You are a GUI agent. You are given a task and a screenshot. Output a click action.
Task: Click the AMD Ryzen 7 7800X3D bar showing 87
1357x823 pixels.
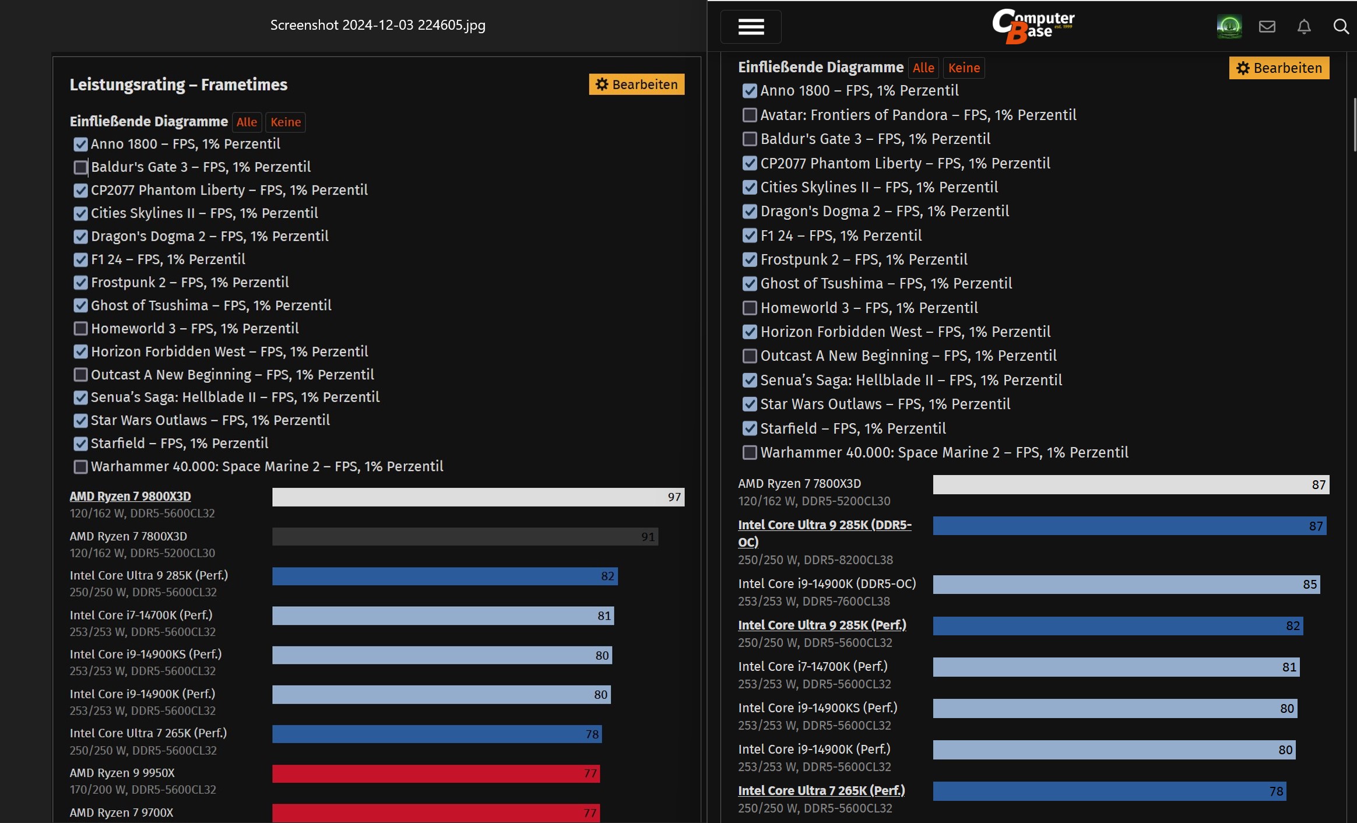pos(1130,484)
